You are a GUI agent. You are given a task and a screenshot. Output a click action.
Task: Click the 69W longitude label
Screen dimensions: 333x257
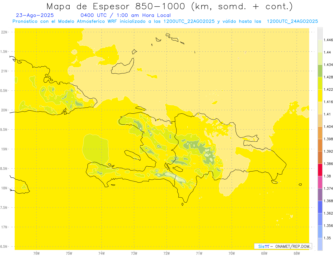point(264,253)
